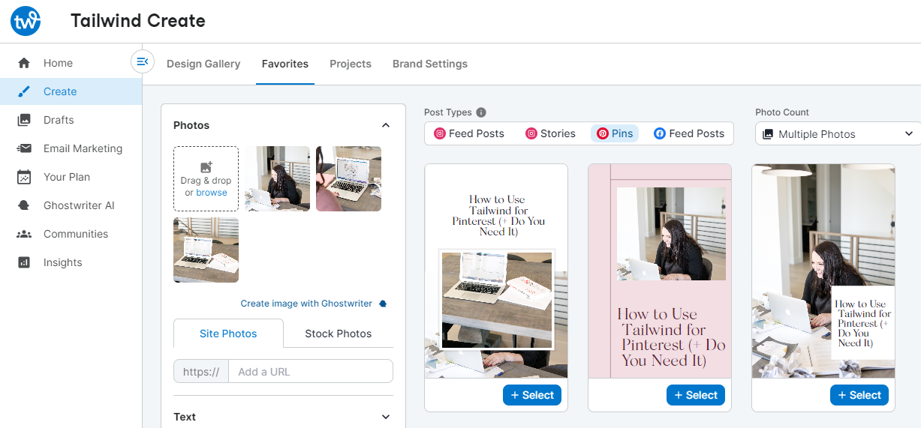Click the ghost icon beside Create image with Ghostwriter
921x428 pixels.
click(x=383, y=304)
